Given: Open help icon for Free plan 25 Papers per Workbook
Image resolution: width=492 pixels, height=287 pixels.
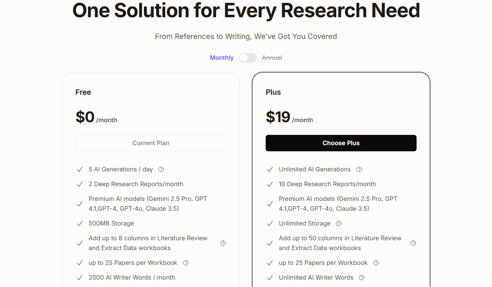Looking at the screenshot, I should pyautogui.click(x=186, y=263).
